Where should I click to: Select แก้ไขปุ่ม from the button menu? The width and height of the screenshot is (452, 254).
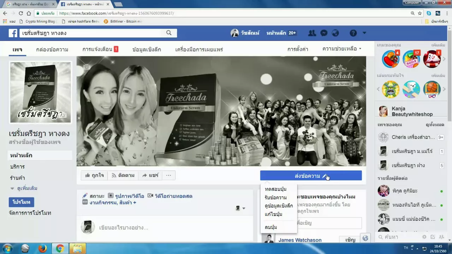coord(273,214)
